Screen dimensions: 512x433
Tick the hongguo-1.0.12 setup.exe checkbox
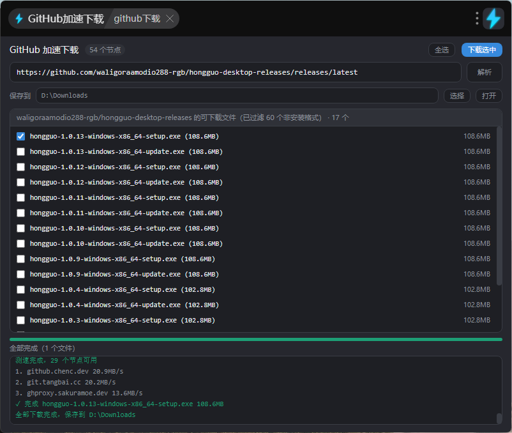[20, 167]
